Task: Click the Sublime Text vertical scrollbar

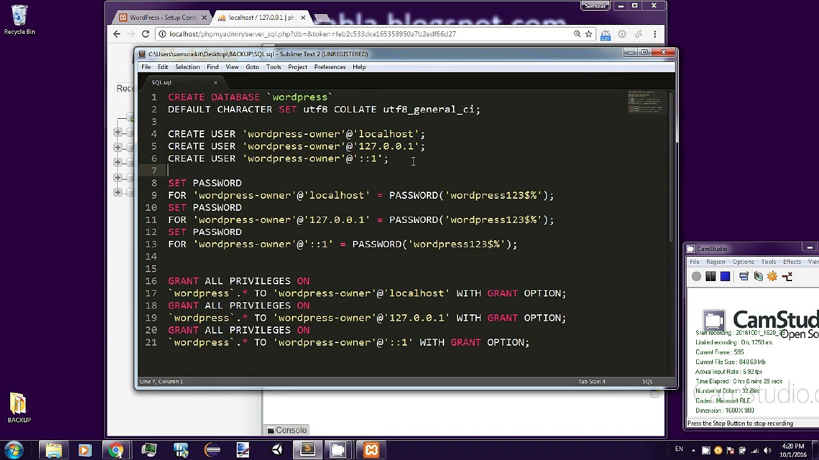Action: tap(671, 166)
